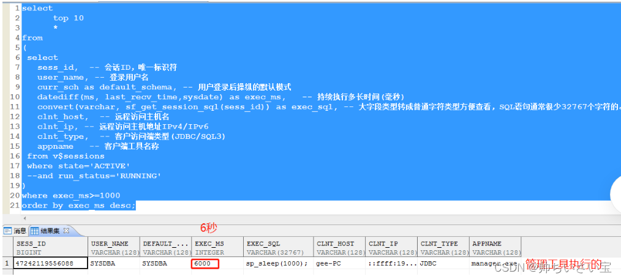This screenshot has width=621, height=279.
Task: Click the CLNT_HOST column header
Action: tap(341, 248)
